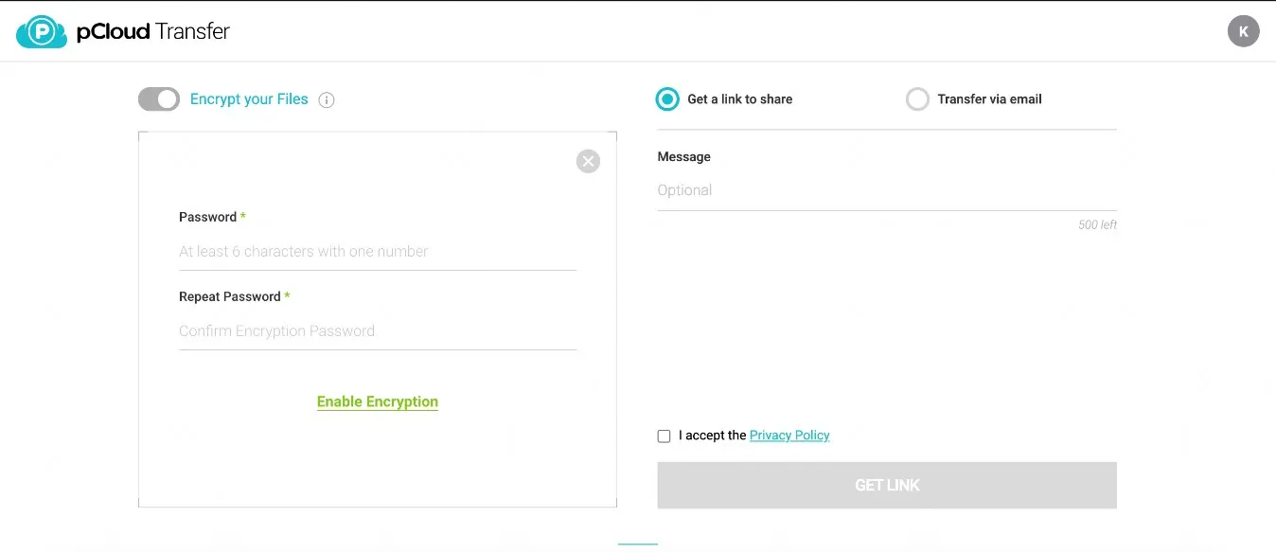Open the K user avatar menu
Image resolution: width=1276 pixels, height=552 pixels.
[1243, 31]
